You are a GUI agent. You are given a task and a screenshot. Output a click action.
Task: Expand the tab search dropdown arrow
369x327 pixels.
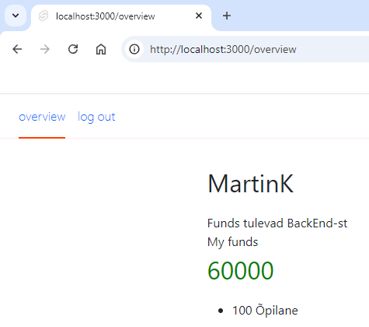click(x=16, y=16)
